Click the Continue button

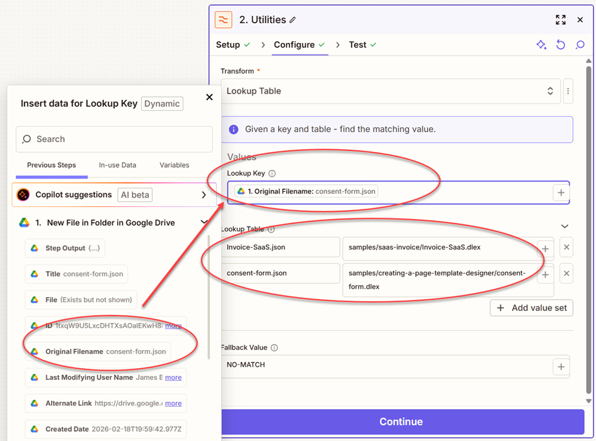[401, 422]
